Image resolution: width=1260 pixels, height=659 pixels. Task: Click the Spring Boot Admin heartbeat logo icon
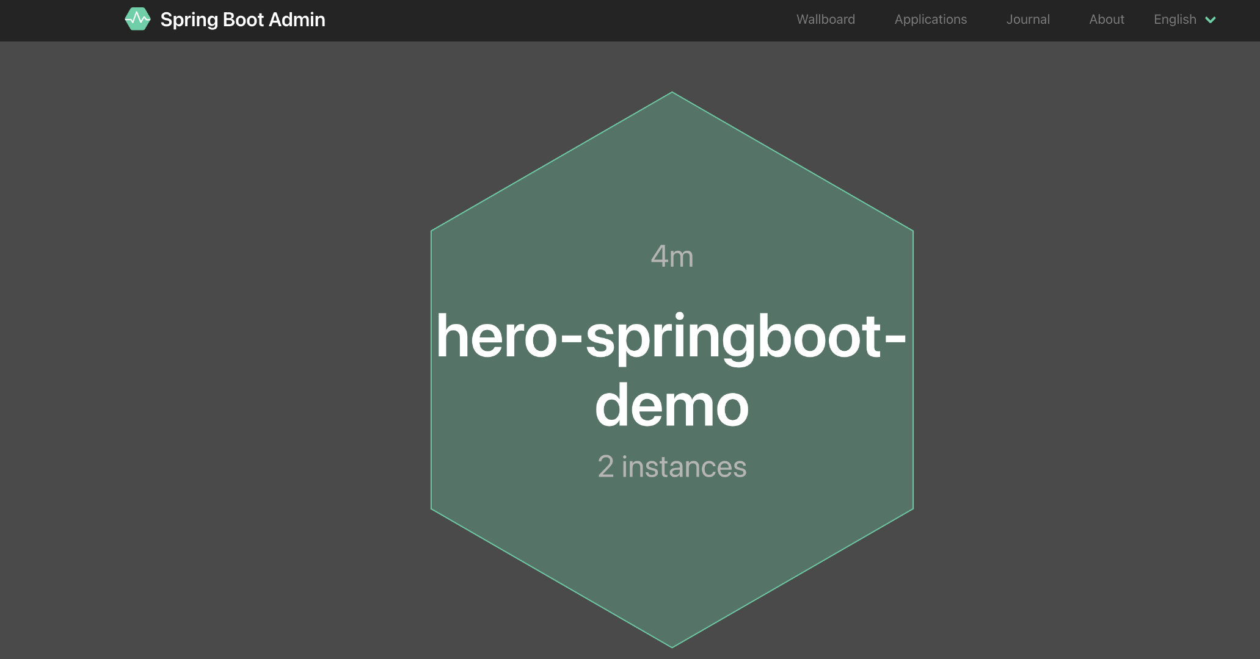[x=137, y=20]
